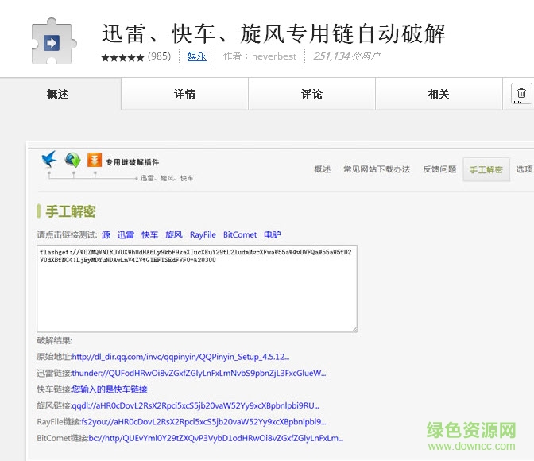
Task: Click the RayFile test link
Action: (x=203, y=235)
